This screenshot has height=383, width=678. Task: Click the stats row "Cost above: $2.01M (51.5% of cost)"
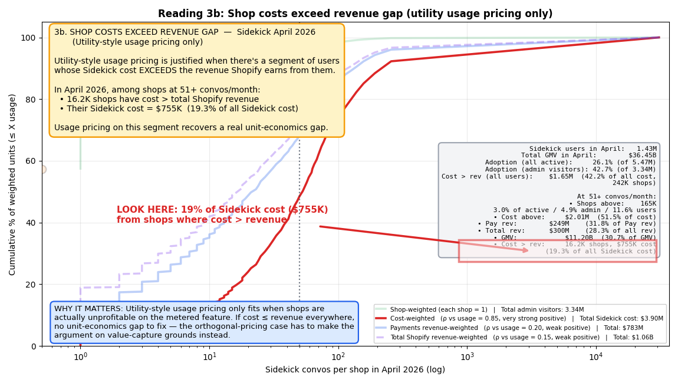click(x=575, y=217)
